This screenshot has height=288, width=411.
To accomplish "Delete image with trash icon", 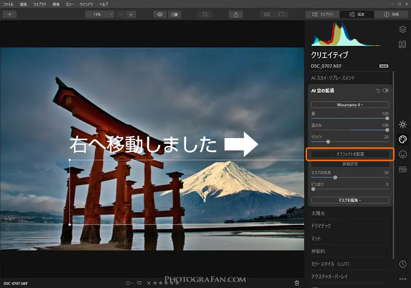I will (297, 283).
